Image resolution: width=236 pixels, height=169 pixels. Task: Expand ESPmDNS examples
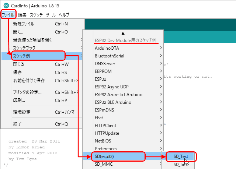coord(123,110)
